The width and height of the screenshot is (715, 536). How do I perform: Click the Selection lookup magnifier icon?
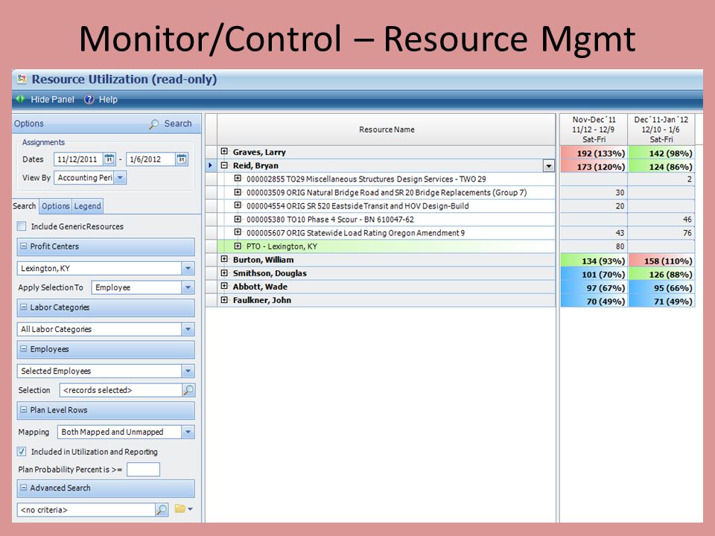coord(188,390)
